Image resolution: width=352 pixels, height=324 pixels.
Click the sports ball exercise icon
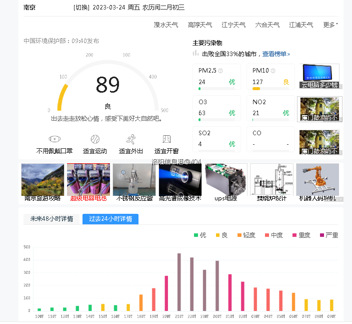(x=95, y=139)
